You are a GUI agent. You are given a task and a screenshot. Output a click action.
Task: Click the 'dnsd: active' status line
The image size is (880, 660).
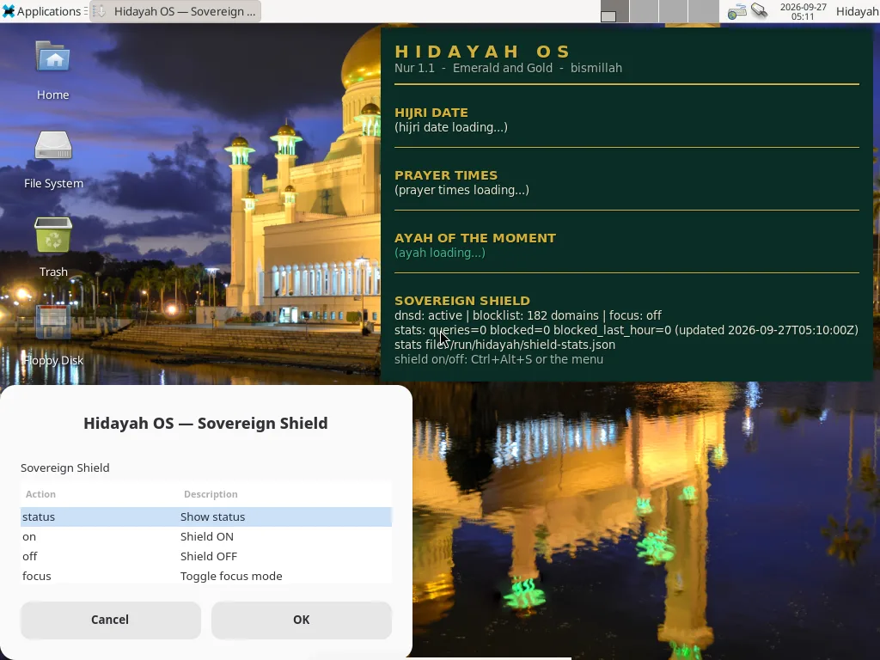point(528,315)
